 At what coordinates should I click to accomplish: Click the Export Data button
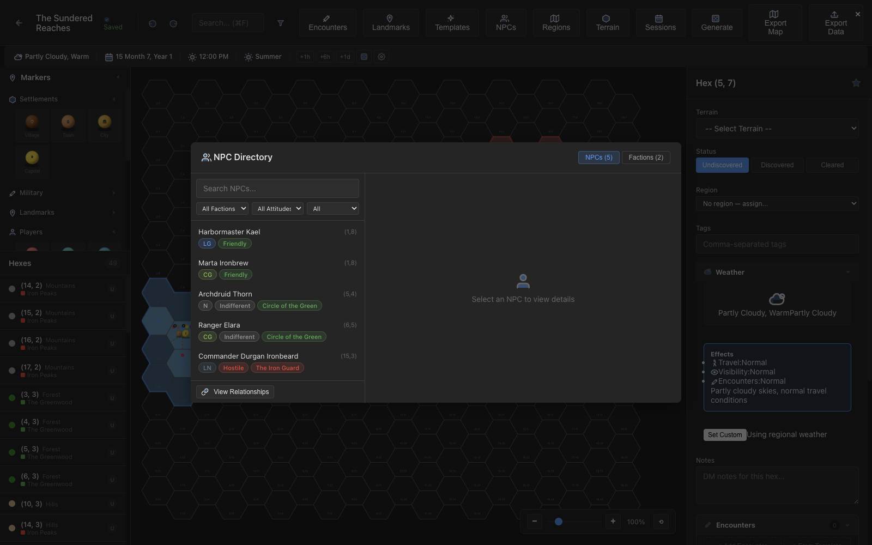835,23
